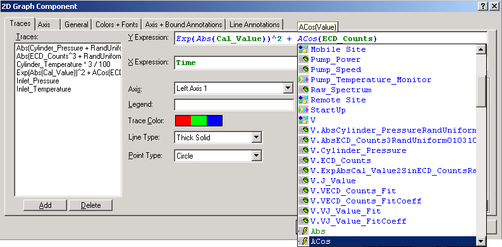Click the connection icon beside Remote Site
This screenshot has height=247, width=502.
[x=303, y=100]
